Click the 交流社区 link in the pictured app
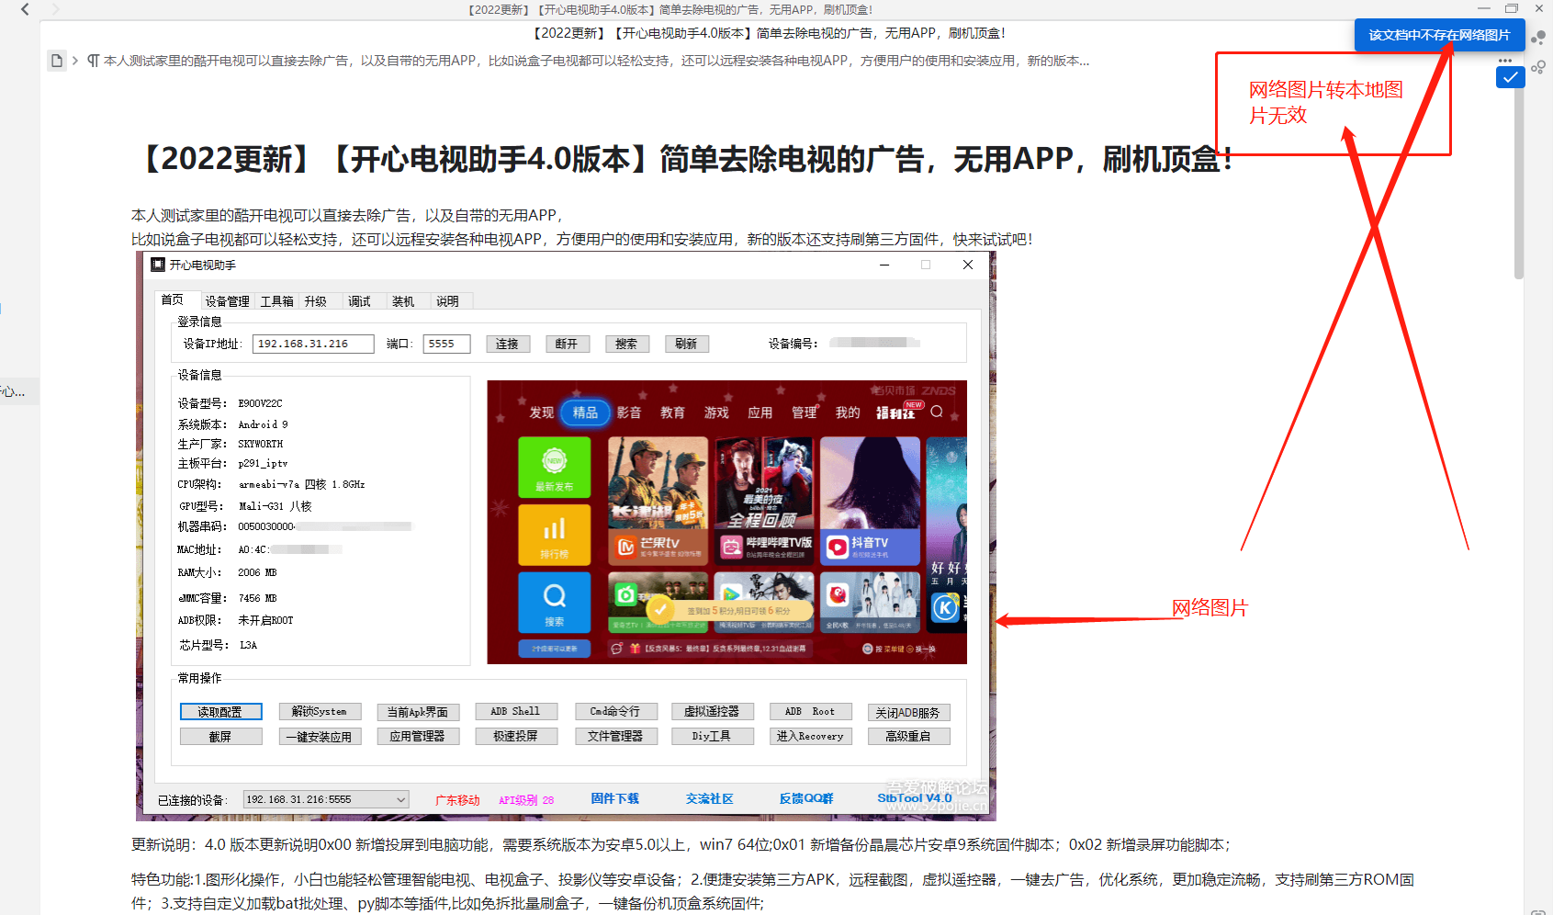Image resolution: width=1553 pixels, height=915 pixels. 709,799
